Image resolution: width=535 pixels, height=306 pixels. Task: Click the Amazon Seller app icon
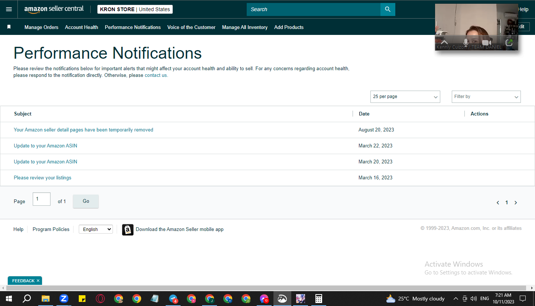128,229
